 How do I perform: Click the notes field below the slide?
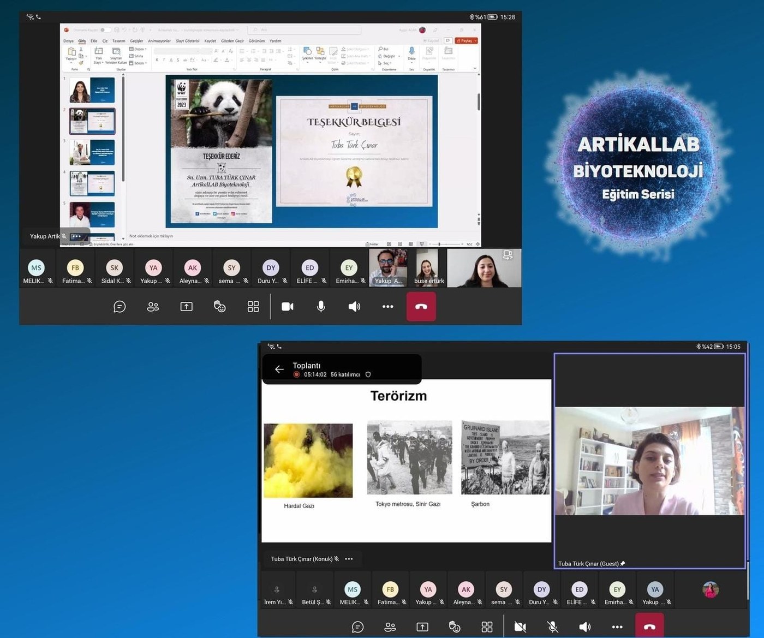click(302, 236)
